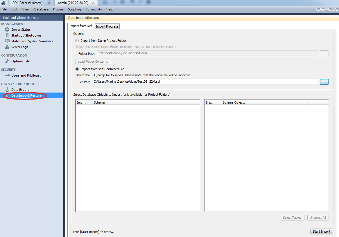Browse for the SQL File Path

point(324,82)
